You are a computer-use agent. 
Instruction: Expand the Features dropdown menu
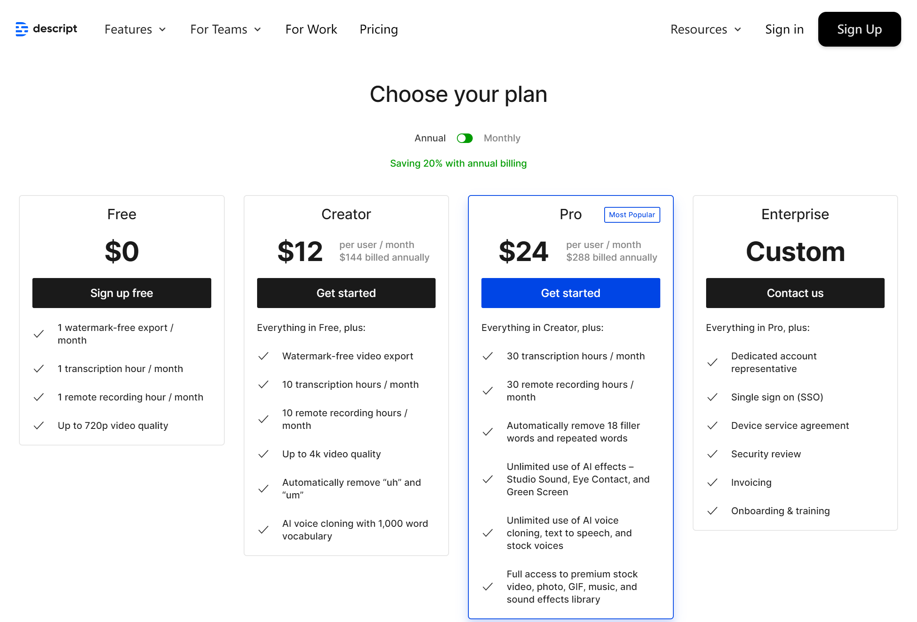coord(135,29)
